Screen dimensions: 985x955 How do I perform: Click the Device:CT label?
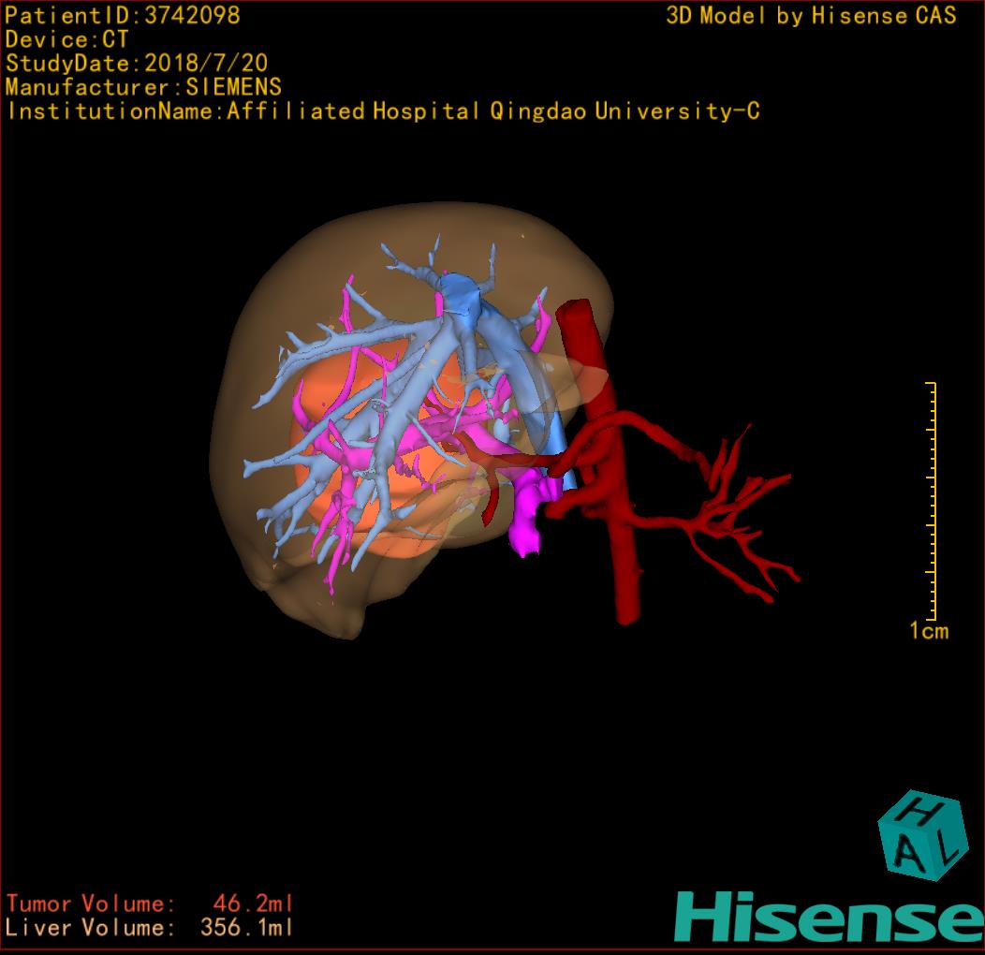click(66, 39)
